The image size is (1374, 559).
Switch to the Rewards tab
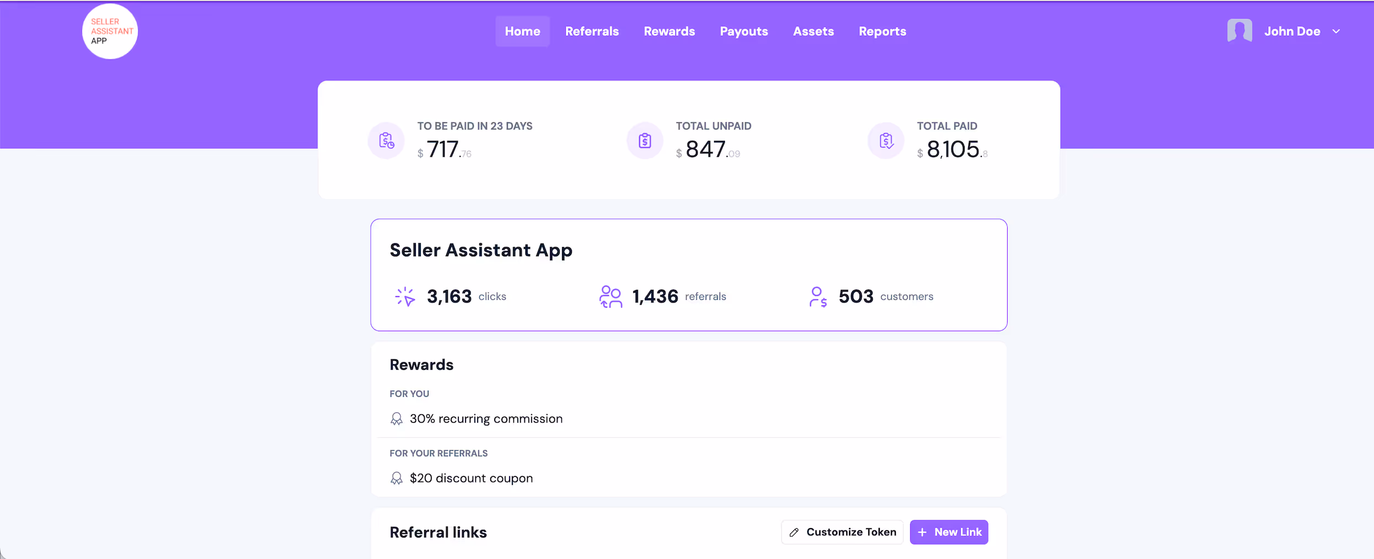click(x=669, y=31)
